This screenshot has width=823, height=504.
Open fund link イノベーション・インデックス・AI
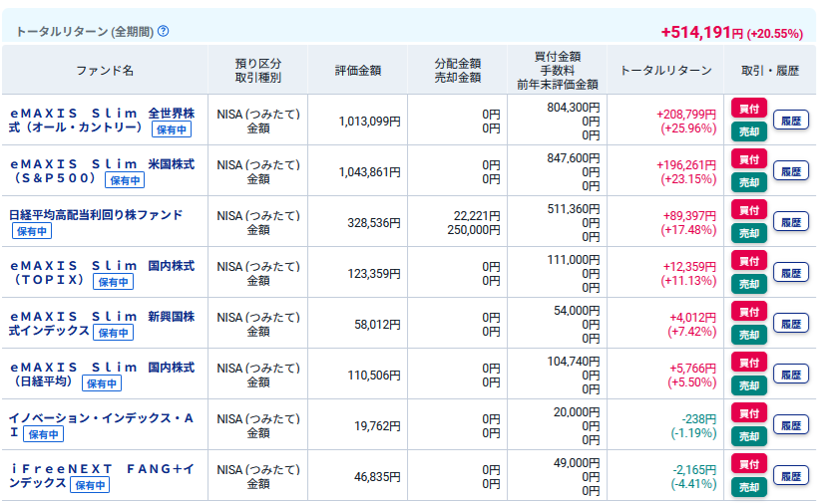(x=101, y=425)
